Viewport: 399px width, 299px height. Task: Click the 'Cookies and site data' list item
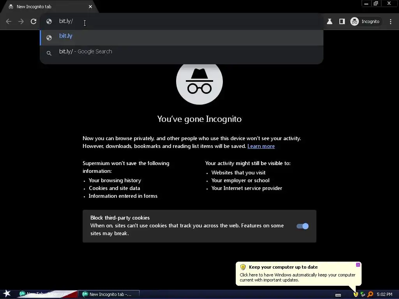pos(114,188)
